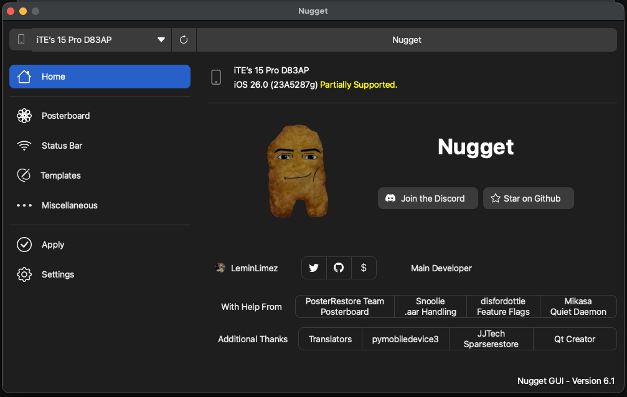Click the Nugget header bar title
Screen dimensions: 627x397
(407, 40)
